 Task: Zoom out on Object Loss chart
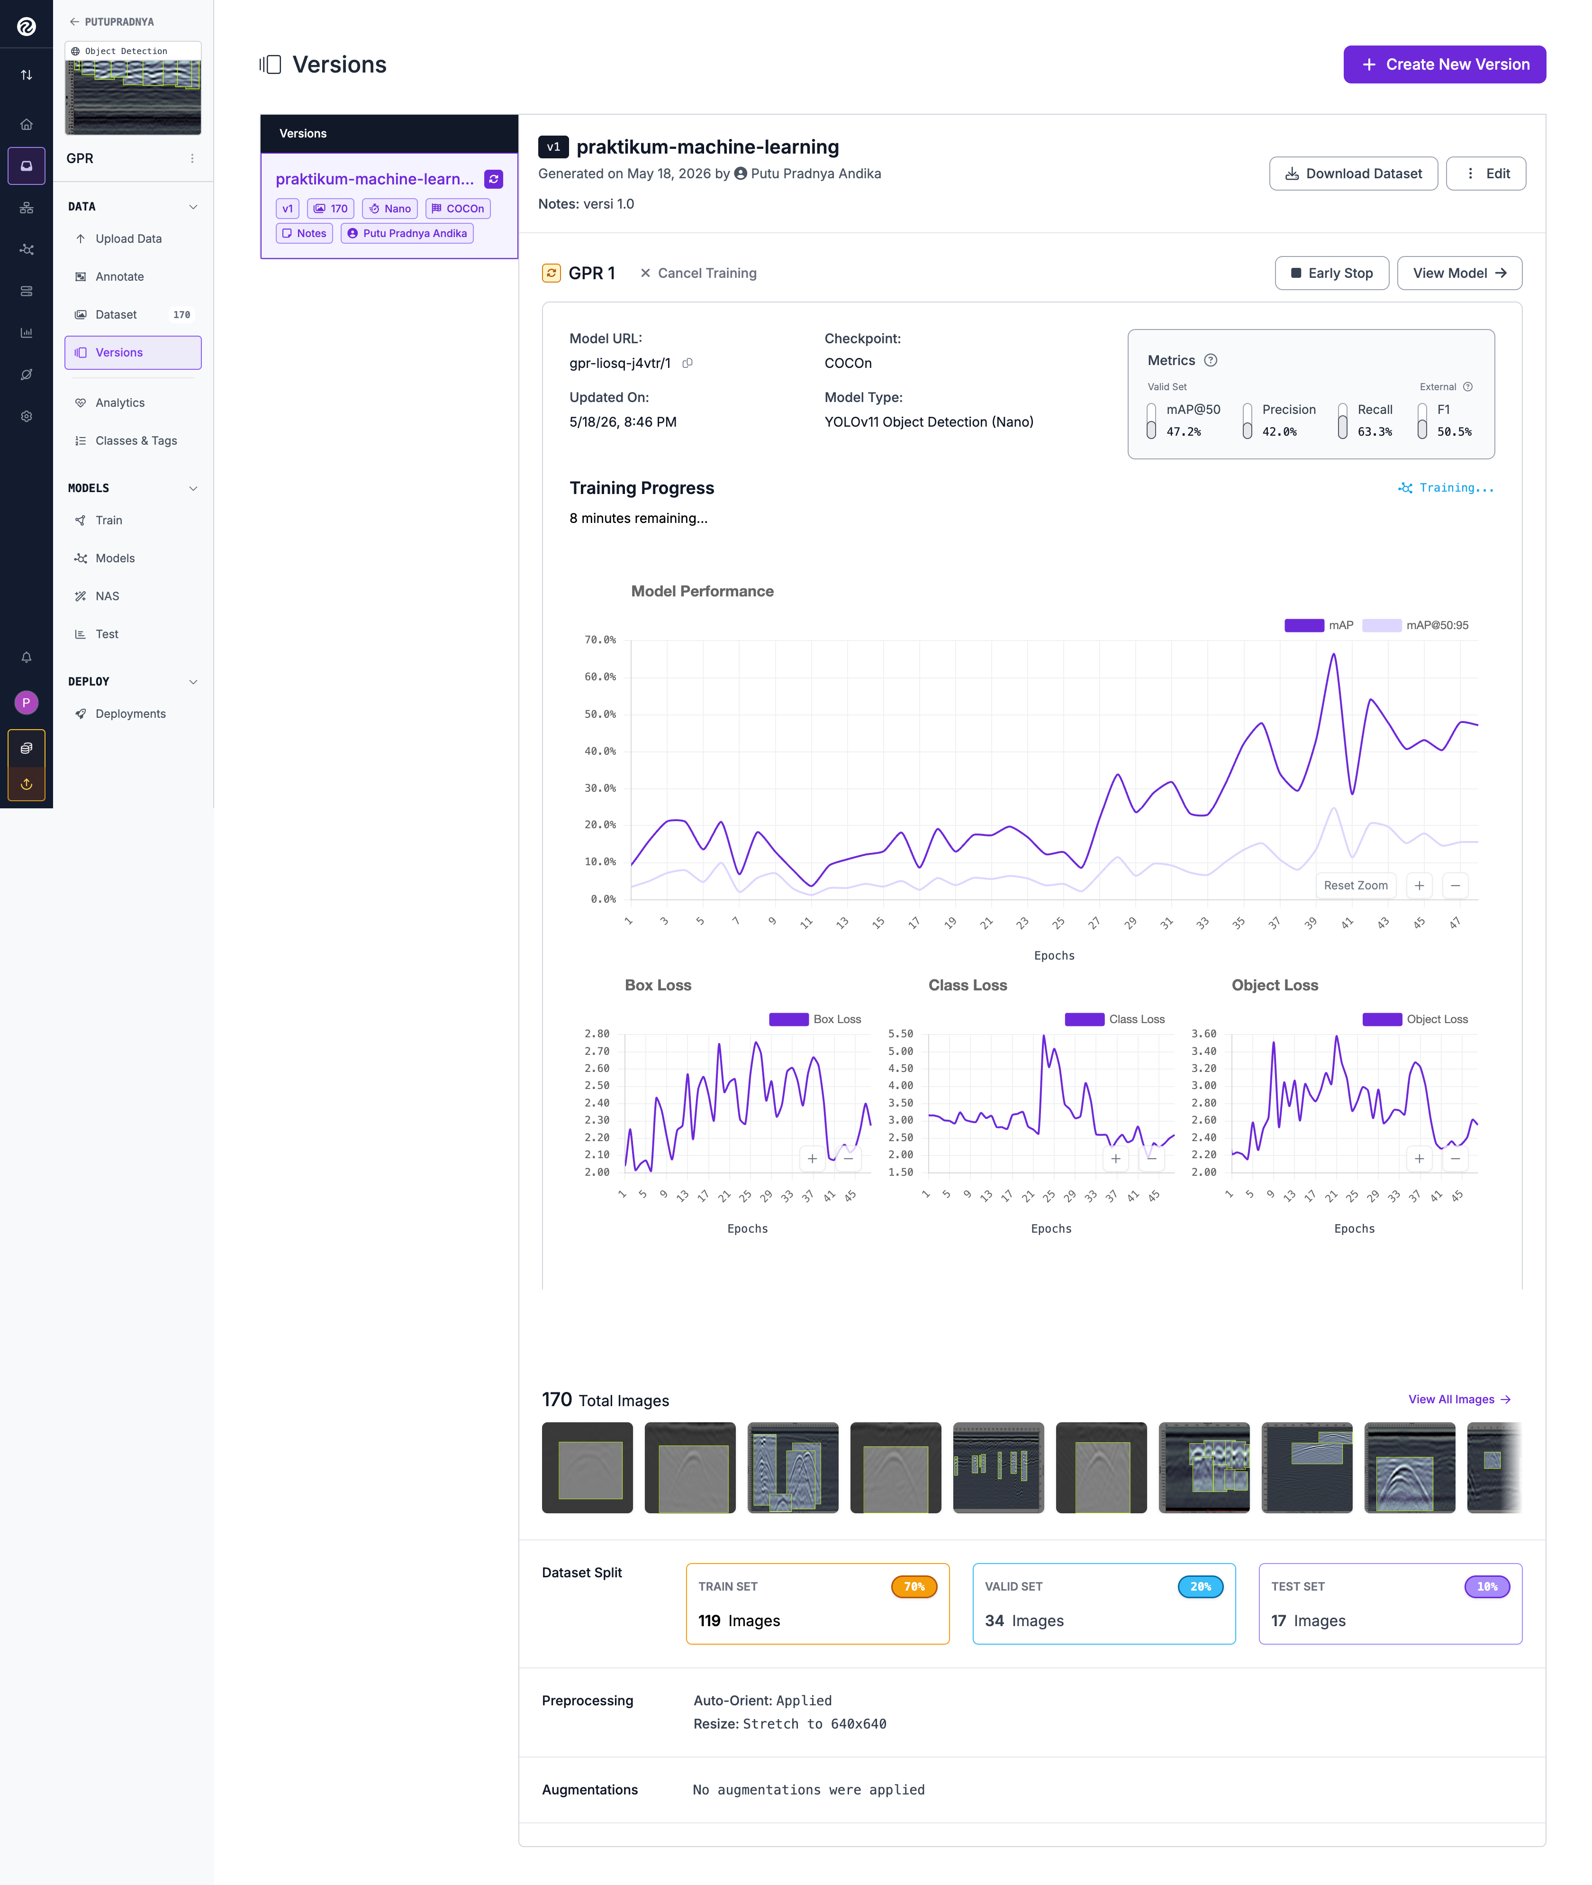(1455, 1158)
